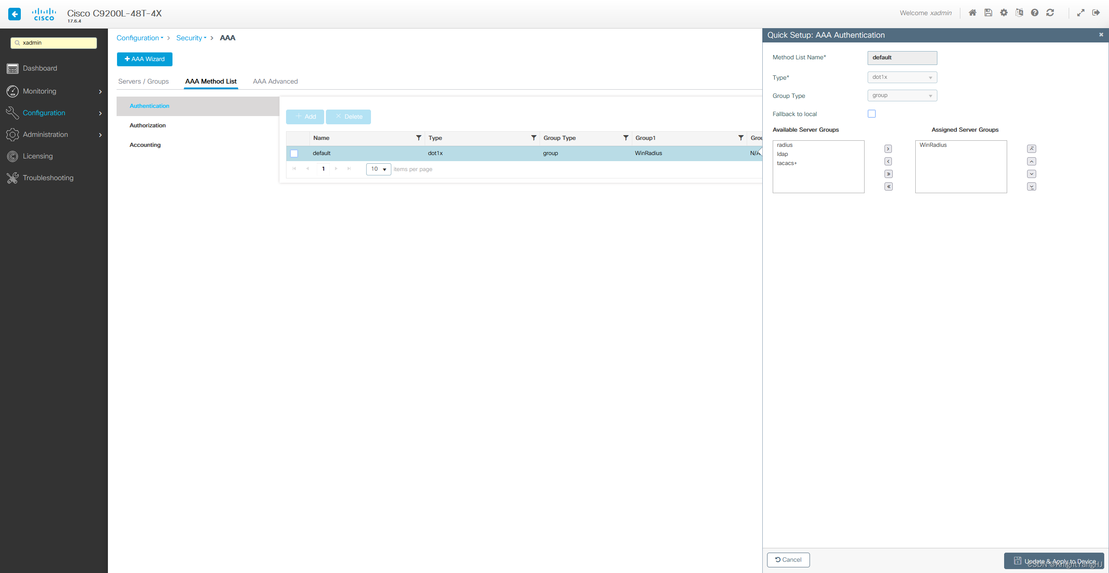Switch to the AAA Advanced tab
1109x573 pixels.
pos(275,81)
